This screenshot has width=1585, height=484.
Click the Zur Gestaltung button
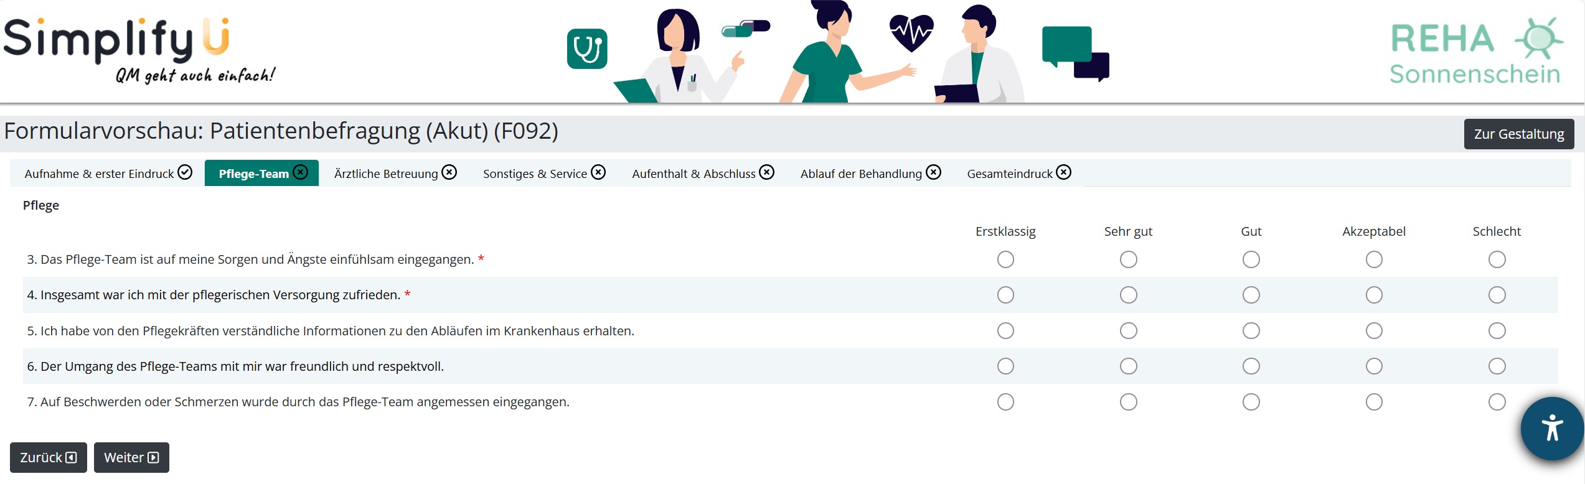pos(1518,134)
